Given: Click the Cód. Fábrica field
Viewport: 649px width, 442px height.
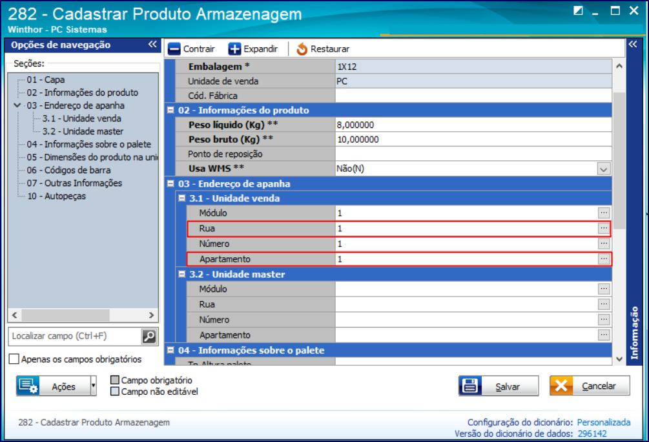Looking at the screenshot, I should point(473,96).
